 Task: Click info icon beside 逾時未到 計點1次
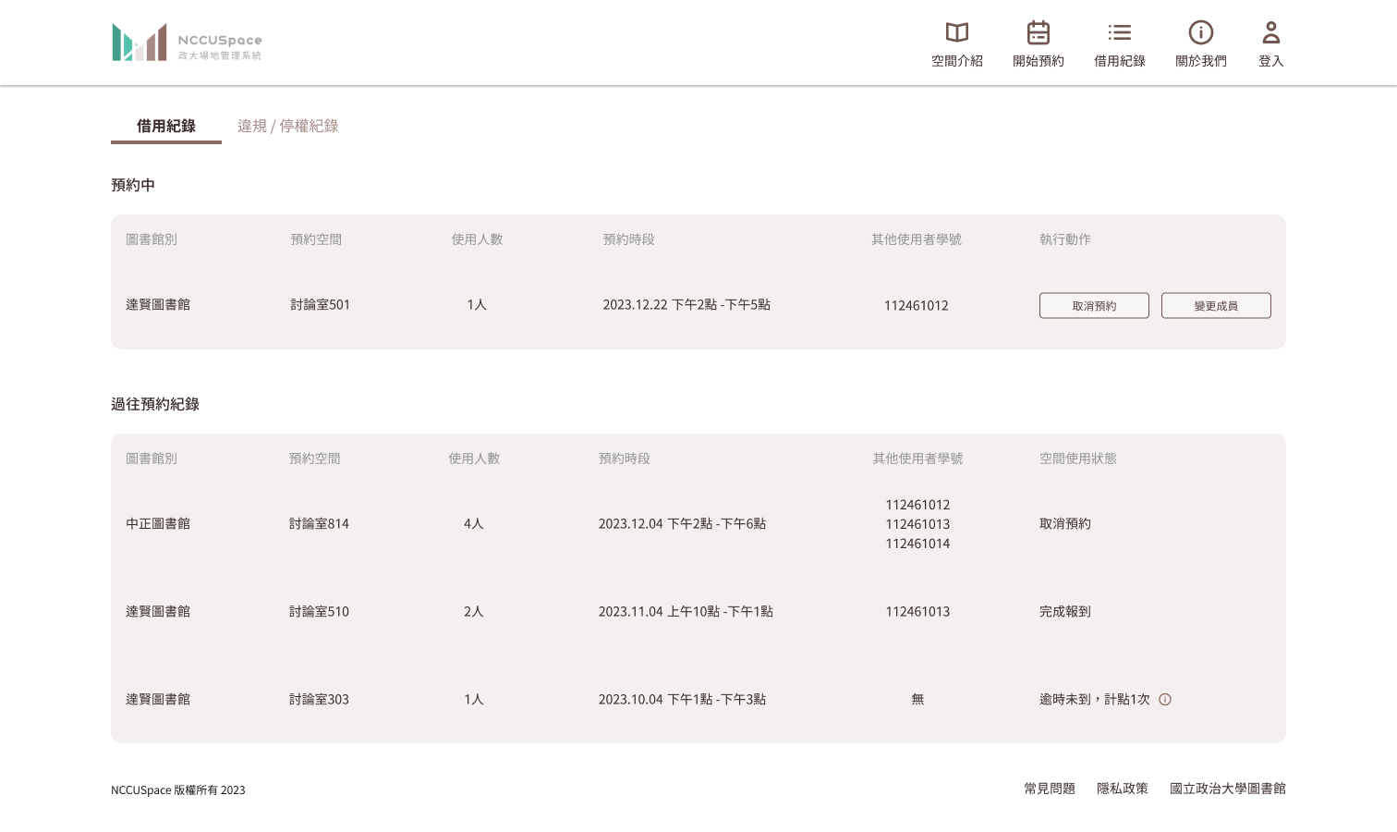click(x=1165, y=700)
